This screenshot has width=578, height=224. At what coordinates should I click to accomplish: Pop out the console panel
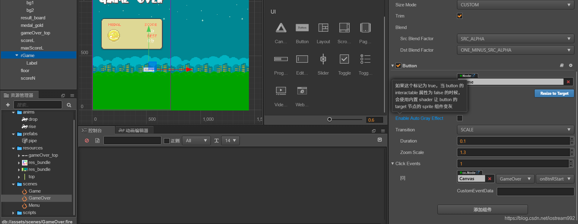(374, 131)
